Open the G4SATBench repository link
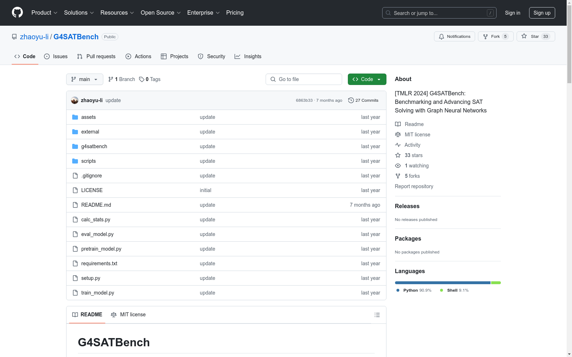Screen dimensions: 572x357 76,37
